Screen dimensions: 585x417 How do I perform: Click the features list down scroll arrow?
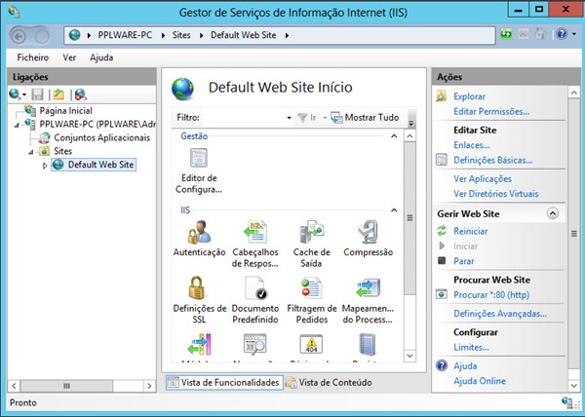(409, 356)
